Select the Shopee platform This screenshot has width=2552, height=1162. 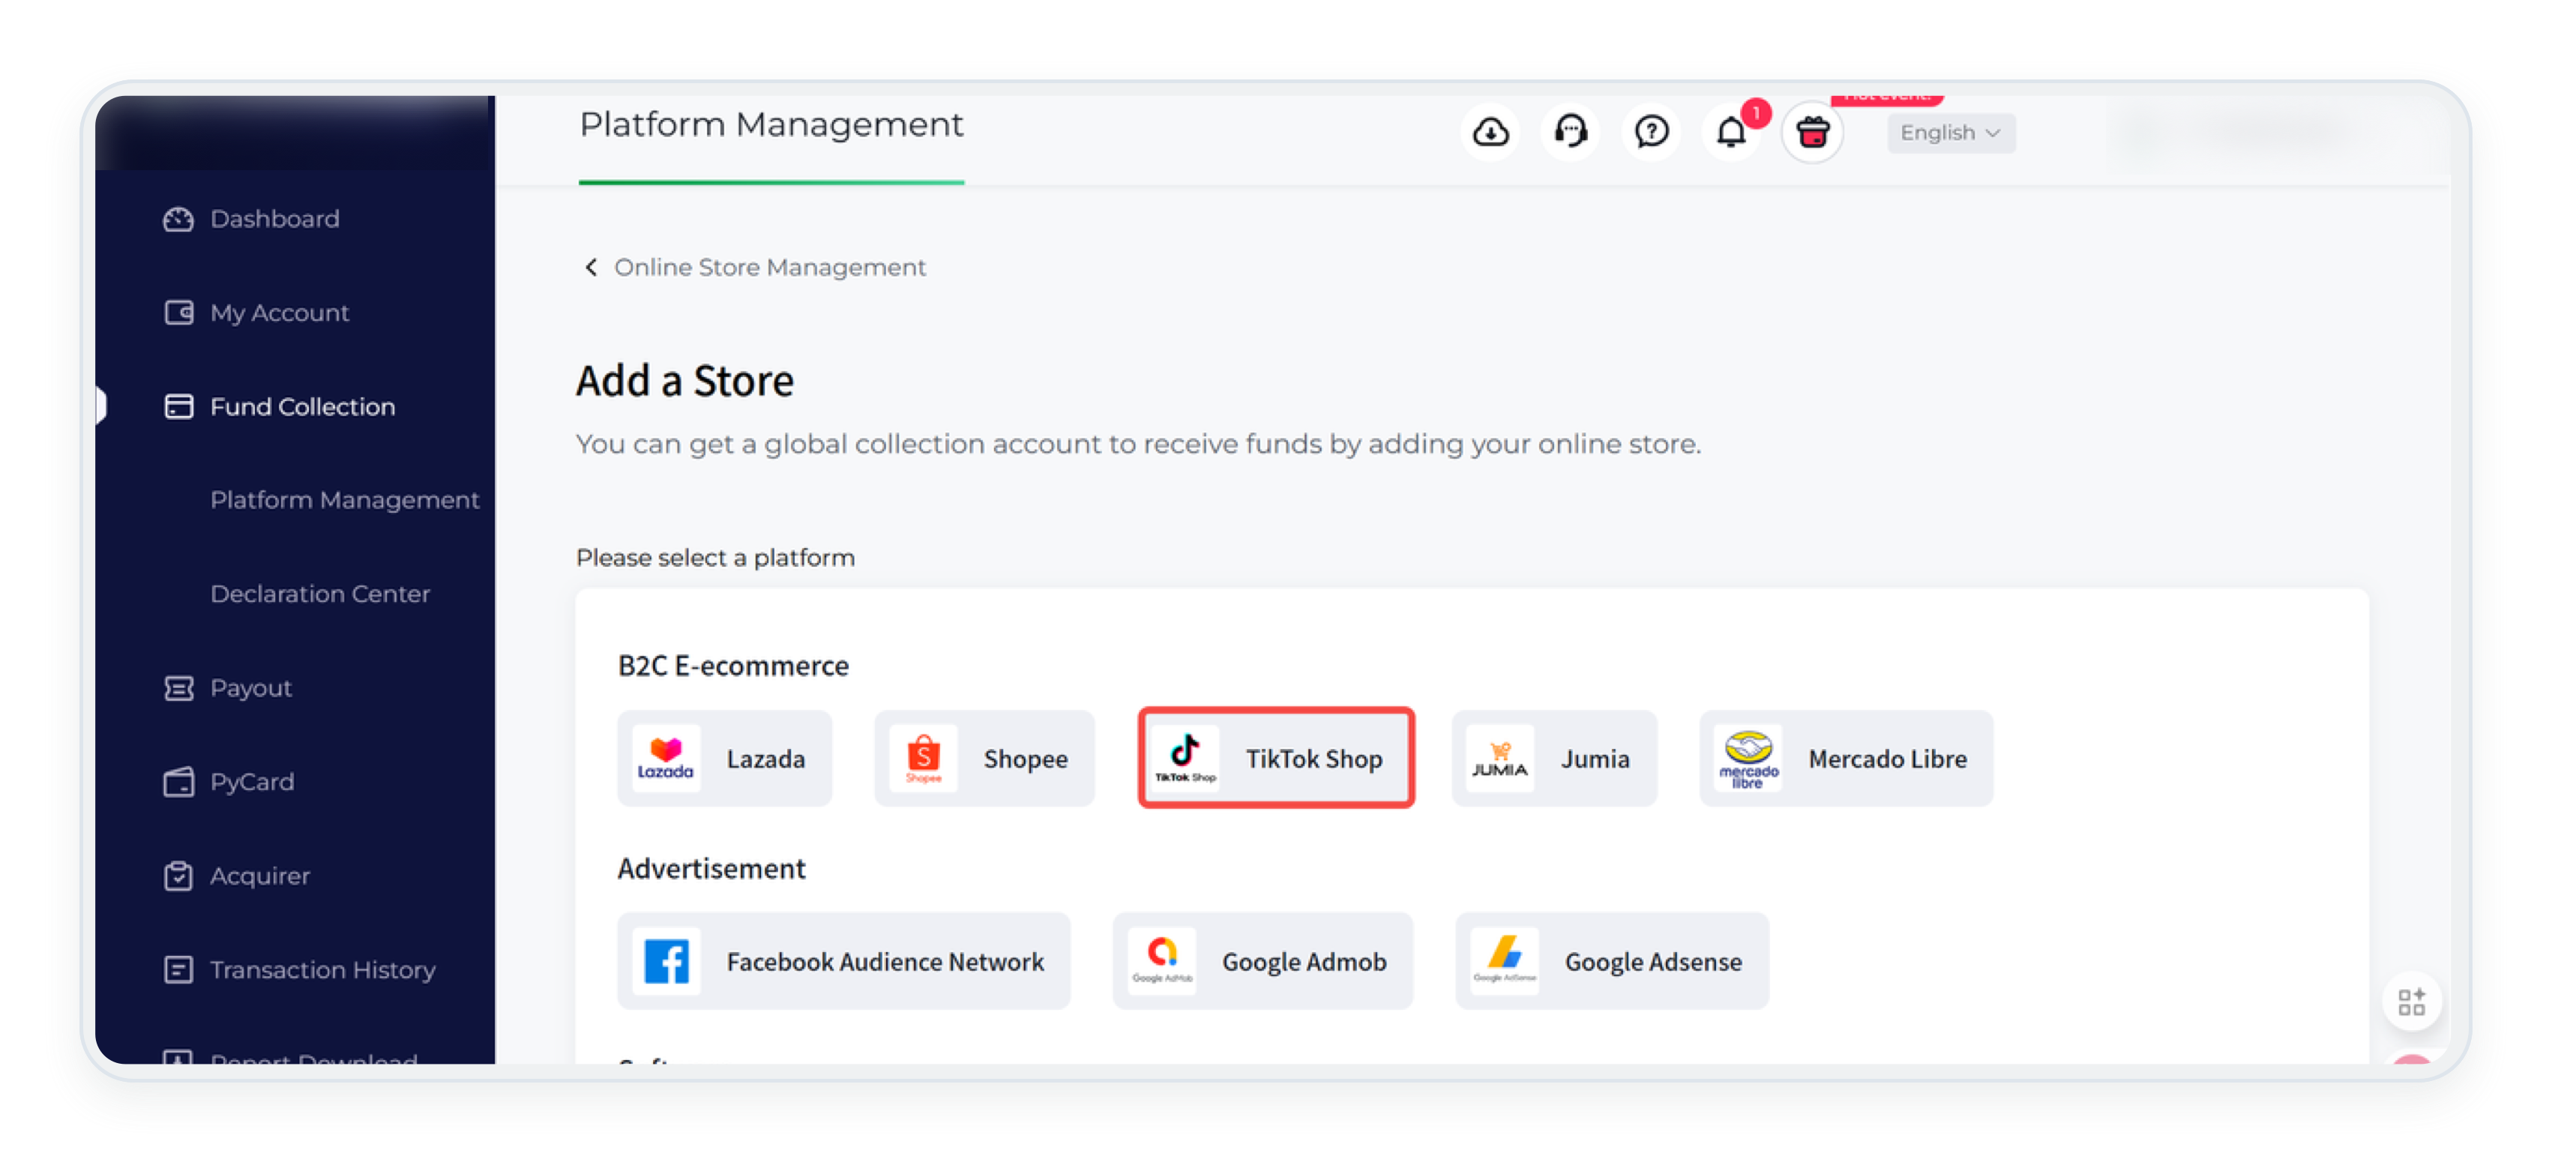coord(984,759)
